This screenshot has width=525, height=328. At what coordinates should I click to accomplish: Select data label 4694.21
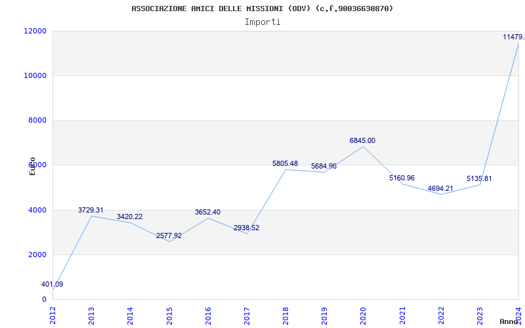440,188
